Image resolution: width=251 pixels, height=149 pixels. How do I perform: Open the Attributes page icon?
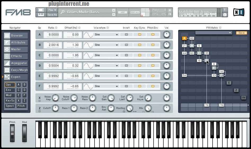(x=7, y=42)
